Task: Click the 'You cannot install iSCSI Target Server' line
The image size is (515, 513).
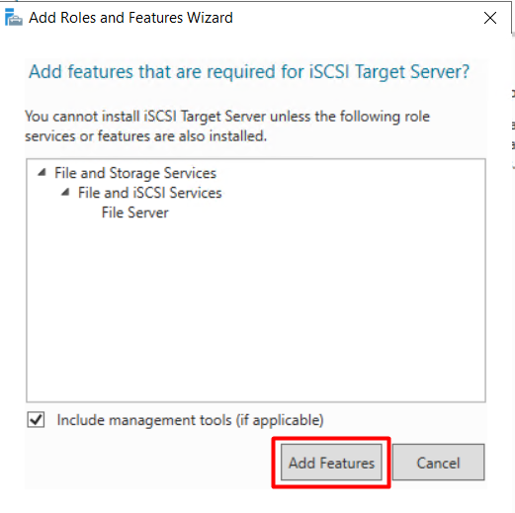Action: (227, 117)
